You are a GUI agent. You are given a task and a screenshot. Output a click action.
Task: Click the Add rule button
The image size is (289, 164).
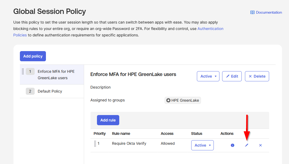[x=108, y=120]
